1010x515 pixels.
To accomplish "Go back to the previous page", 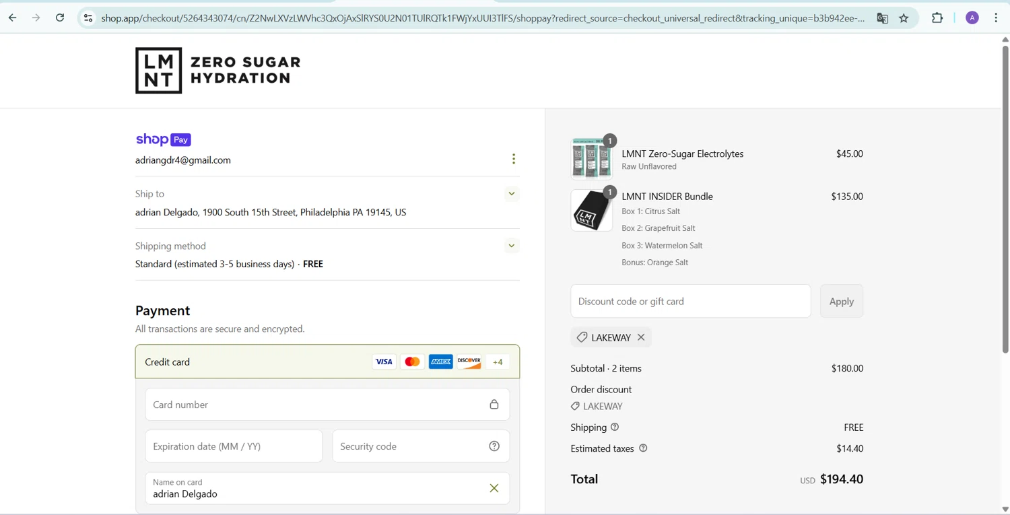I will 13,18.
